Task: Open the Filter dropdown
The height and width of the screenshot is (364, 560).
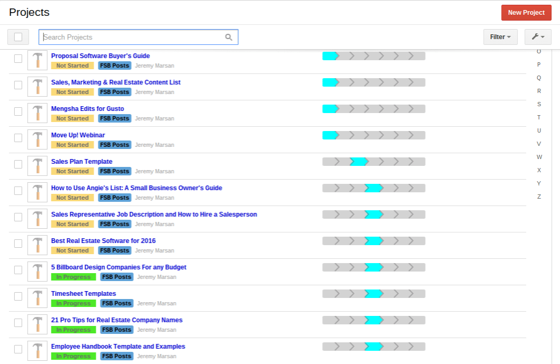Action: click(500, 37)
